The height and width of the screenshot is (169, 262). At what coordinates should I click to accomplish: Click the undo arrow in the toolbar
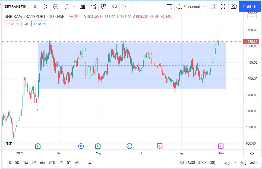click(x=124, y=6)
